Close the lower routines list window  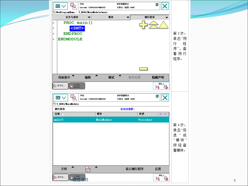coord(165,98)
